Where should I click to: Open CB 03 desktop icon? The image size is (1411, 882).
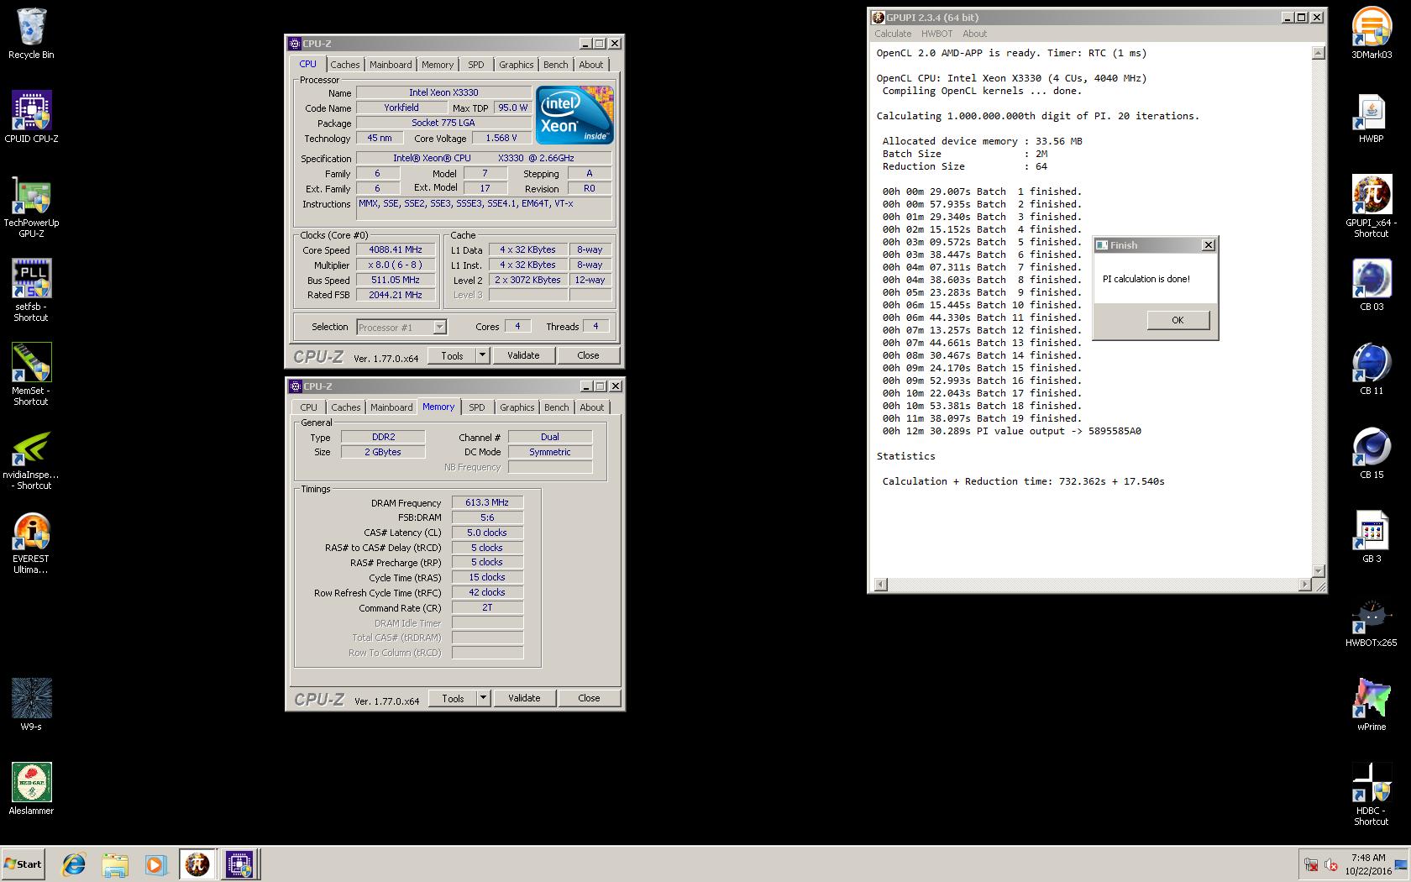coord(1372,285)
